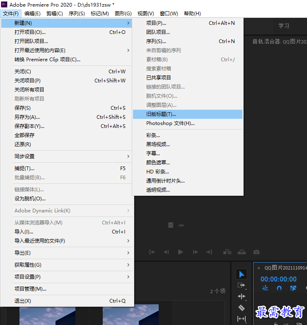Viewport: 307px width, 325px height.
Task: Step back one frame
Action: point(166,252)
